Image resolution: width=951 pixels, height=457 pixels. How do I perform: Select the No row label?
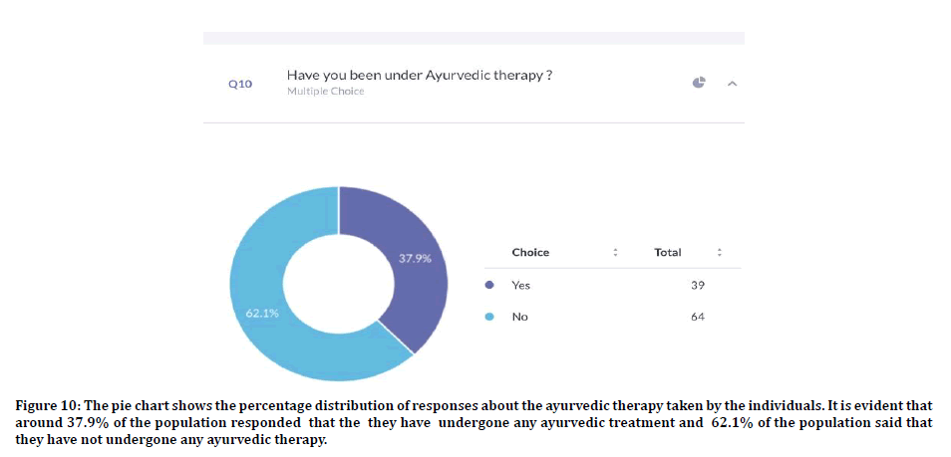519,318
